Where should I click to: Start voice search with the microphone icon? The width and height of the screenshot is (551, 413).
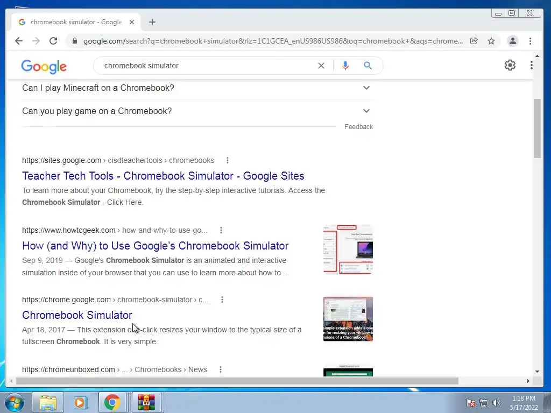point(345,66)
